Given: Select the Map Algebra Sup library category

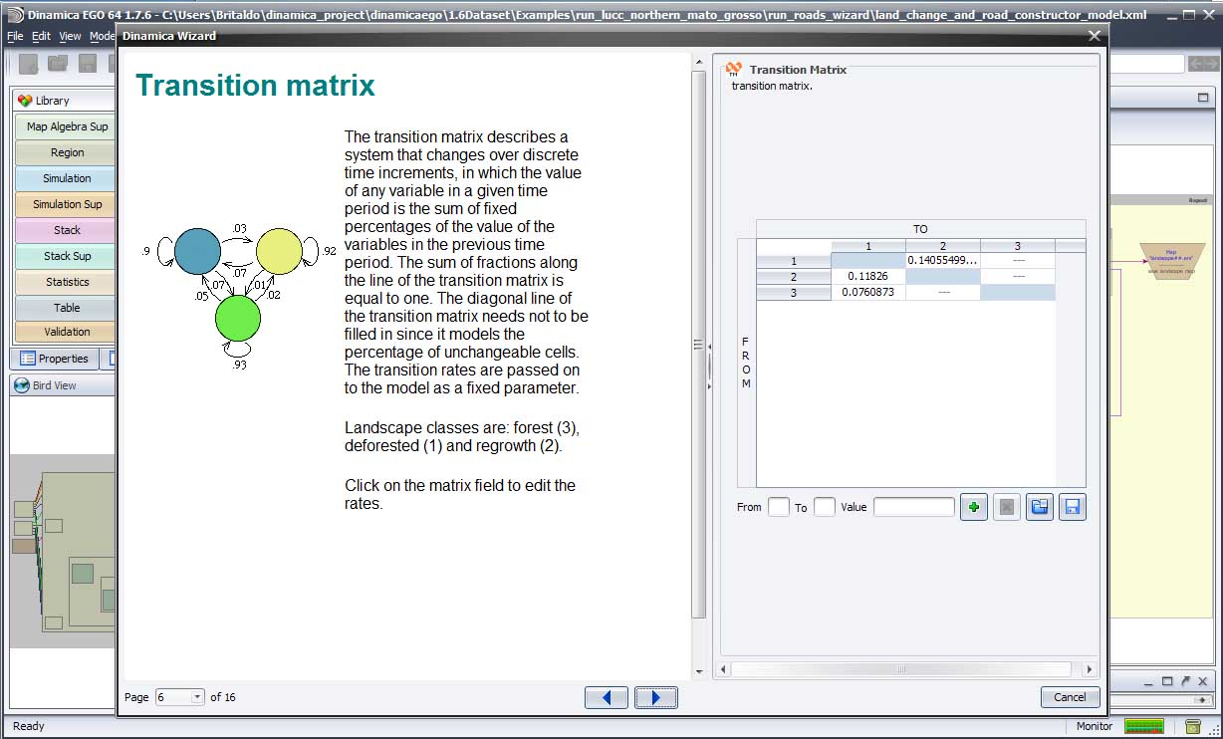Looking at the screenshot, I should pos(67,126).
